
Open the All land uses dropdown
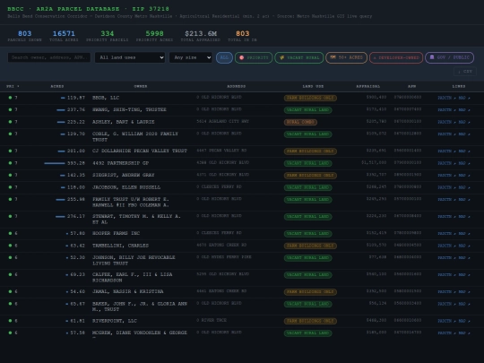click(130, 57)
